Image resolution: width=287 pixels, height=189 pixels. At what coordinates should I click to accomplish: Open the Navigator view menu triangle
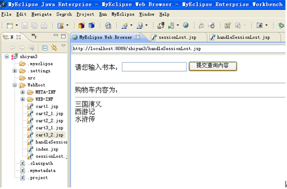[x=64, y=46]
